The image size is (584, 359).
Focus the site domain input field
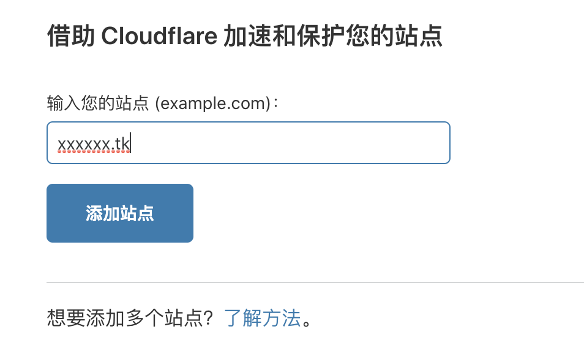tap(249, 143)
